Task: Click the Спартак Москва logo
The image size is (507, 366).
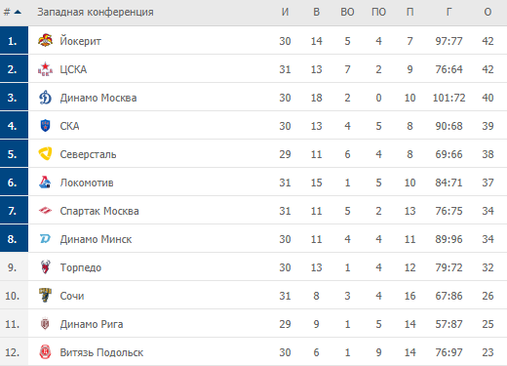Action: [45, 211]
